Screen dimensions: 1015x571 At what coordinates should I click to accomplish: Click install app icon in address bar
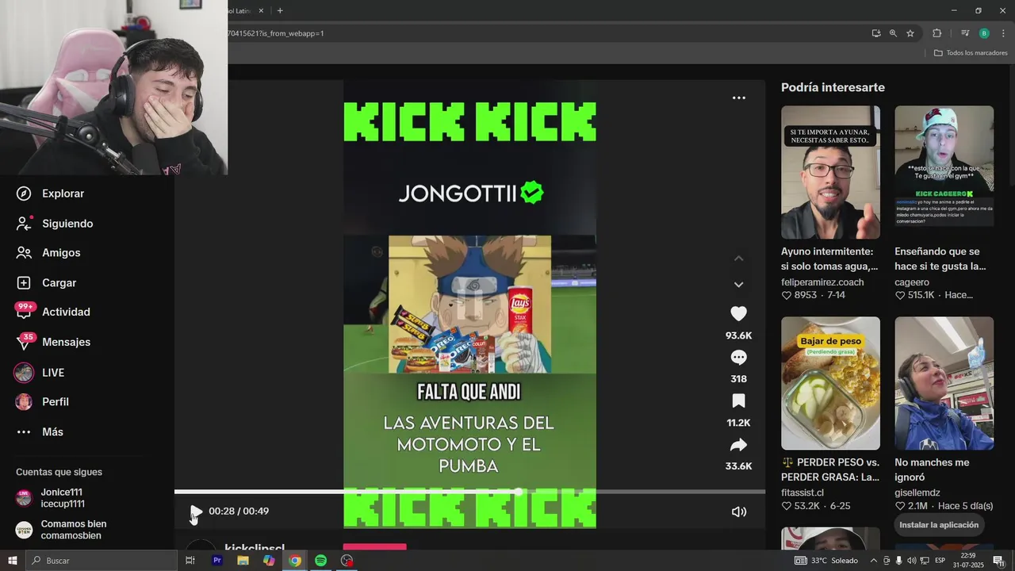coord(876,33)
